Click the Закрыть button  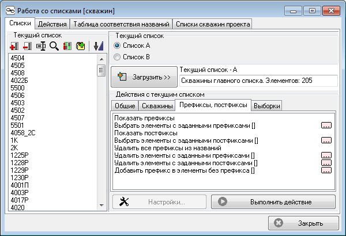(303, 223)
